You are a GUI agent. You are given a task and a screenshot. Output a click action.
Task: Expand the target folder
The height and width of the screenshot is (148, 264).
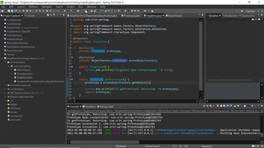click(x=5, y=104)
